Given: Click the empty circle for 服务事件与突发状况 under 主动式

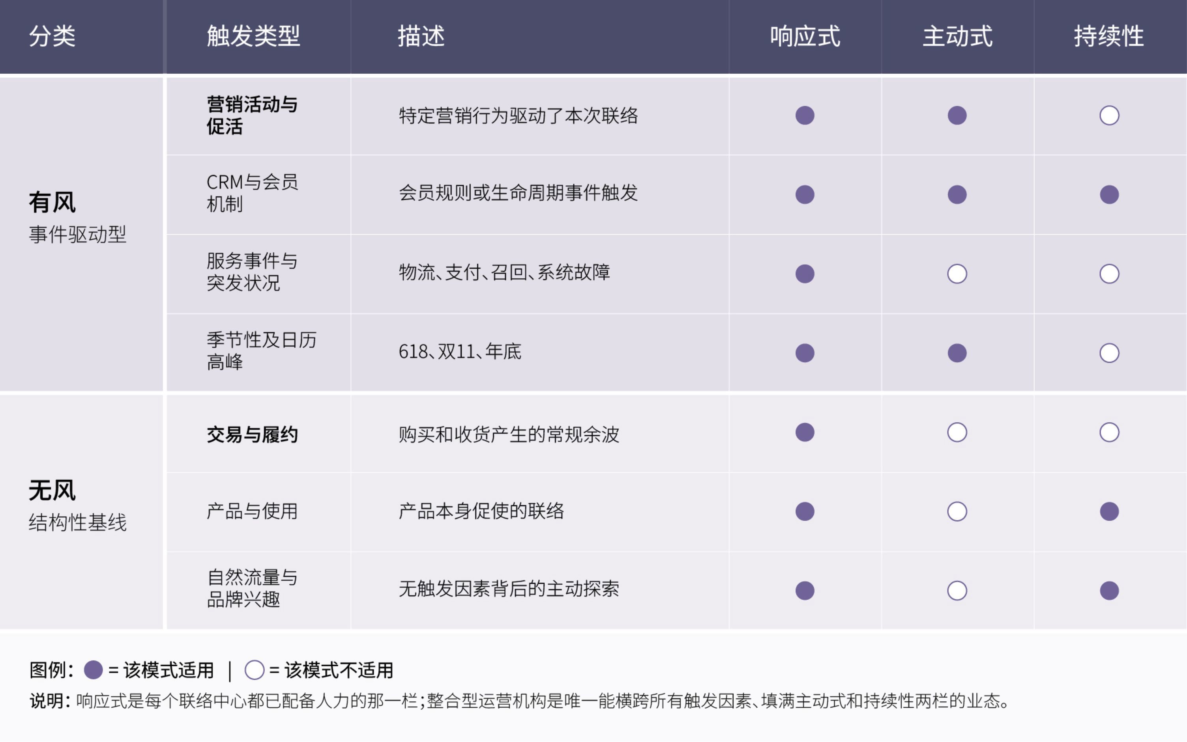Looking at the screenshot, I should (x=957, y=274).
